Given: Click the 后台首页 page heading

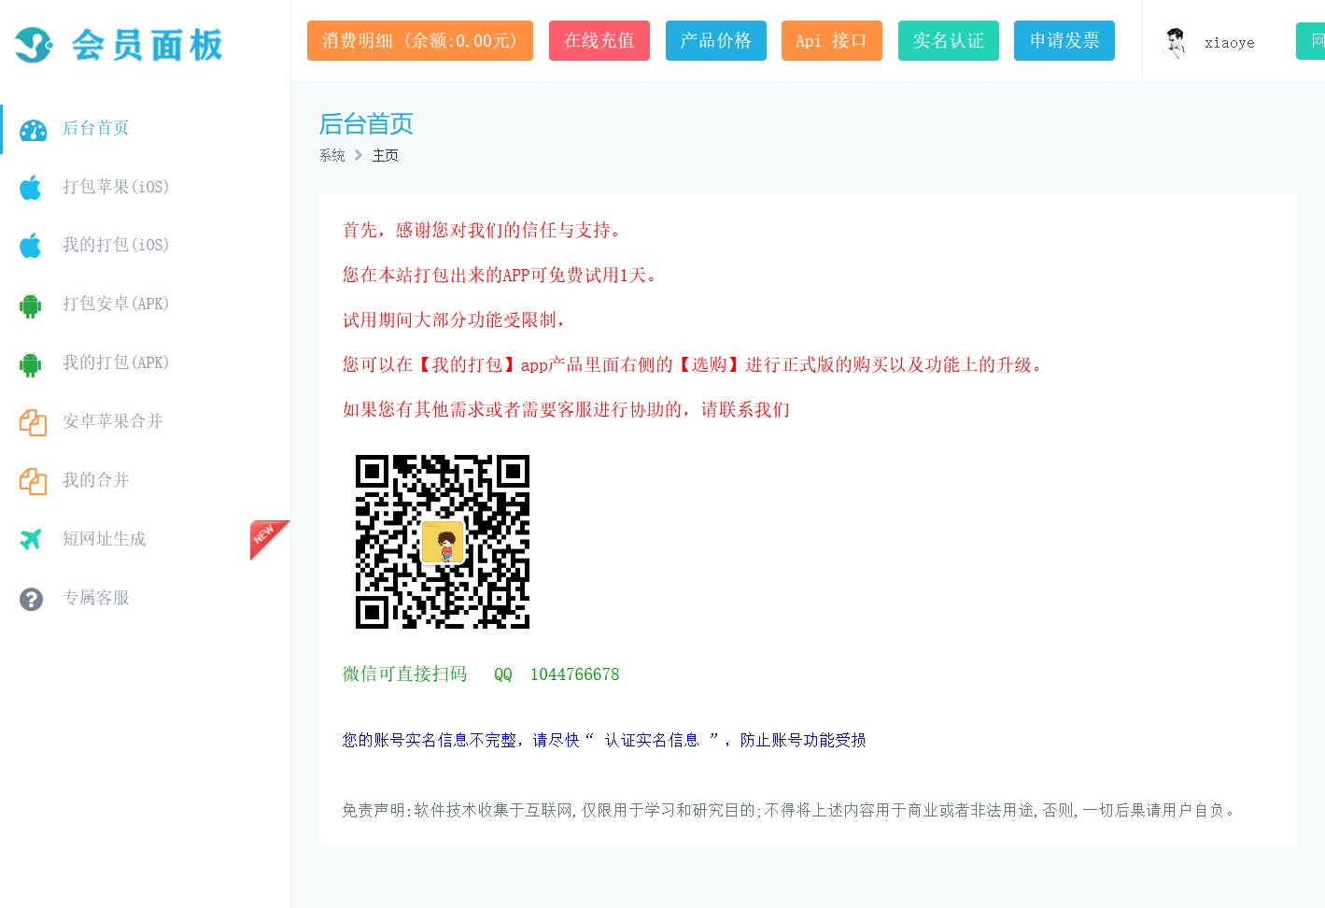Looking at the screenshot, I should tap(366, 123).
